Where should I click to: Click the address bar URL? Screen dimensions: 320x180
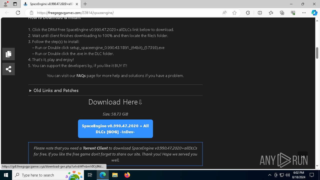click(x=75, y=13)
